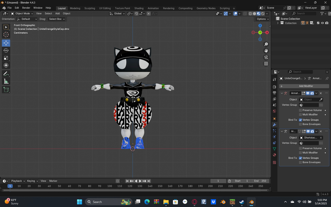Expand the Collection tree item
This screenshot has width=331, height=207.
(x=278, y=23)
